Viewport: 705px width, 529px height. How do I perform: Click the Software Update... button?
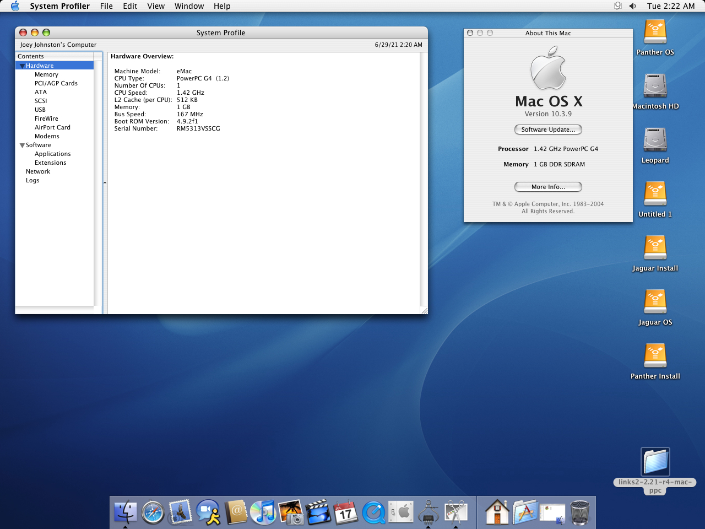point(548,129)
